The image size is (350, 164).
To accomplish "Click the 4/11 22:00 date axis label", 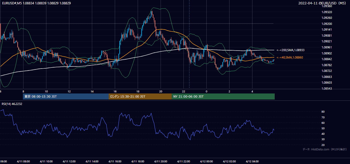I will tap(183, 162).
